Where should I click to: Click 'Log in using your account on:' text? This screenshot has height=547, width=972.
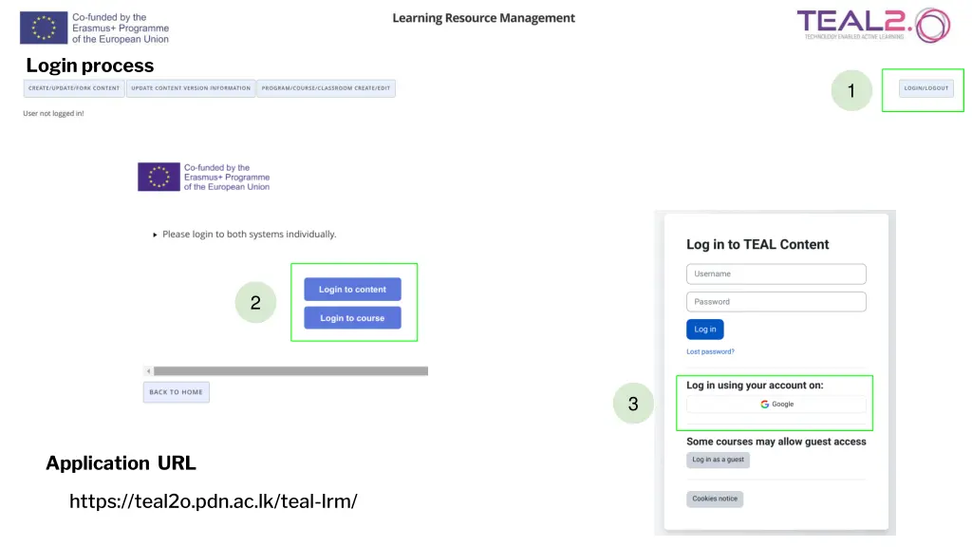755,386
